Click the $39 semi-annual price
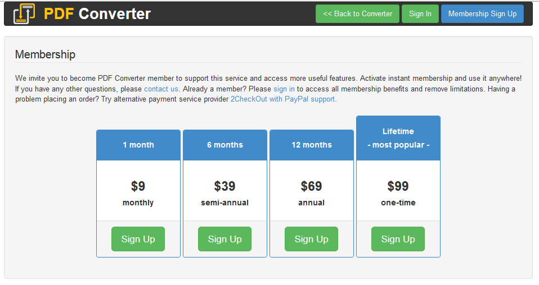Screen dimensions: 539x285 224,186
